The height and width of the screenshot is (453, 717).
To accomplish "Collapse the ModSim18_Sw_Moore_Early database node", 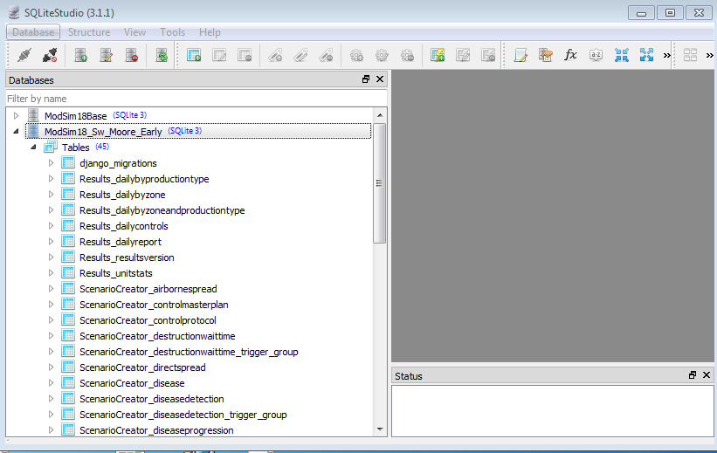I will tap(16, 131).
